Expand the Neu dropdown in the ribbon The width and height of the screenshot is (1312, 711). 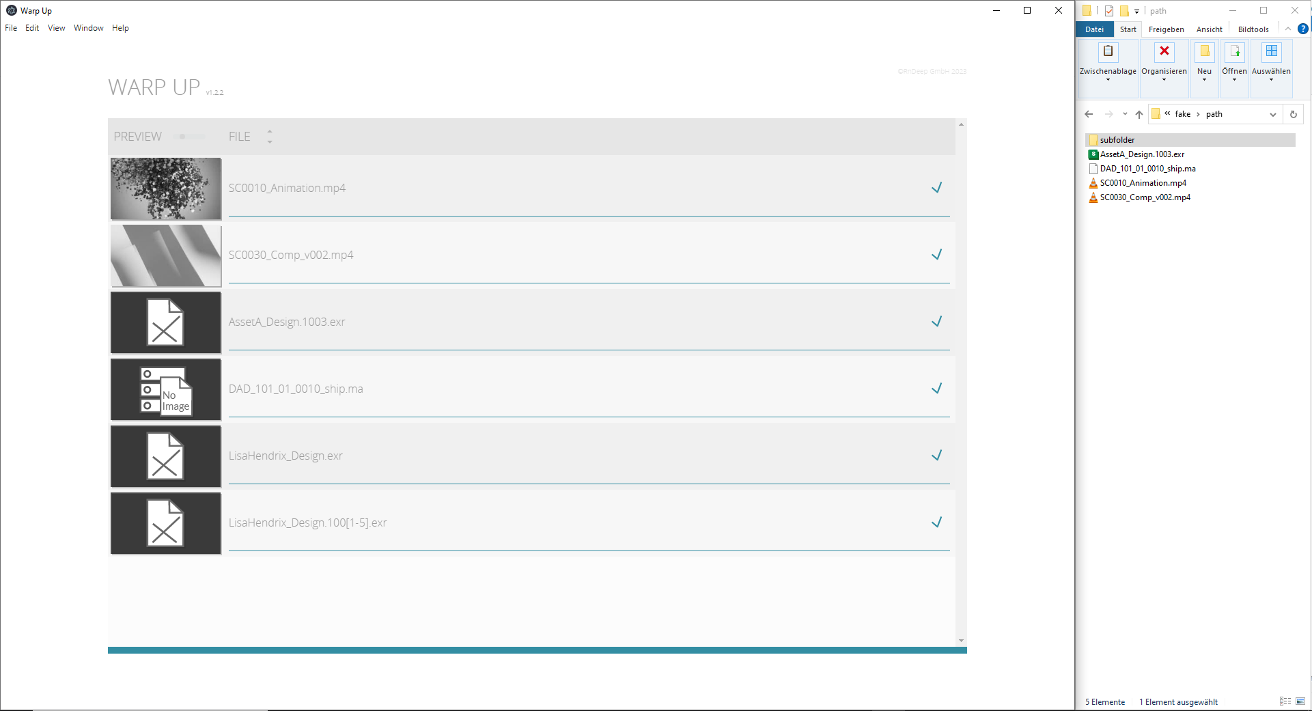[1204, 79]
